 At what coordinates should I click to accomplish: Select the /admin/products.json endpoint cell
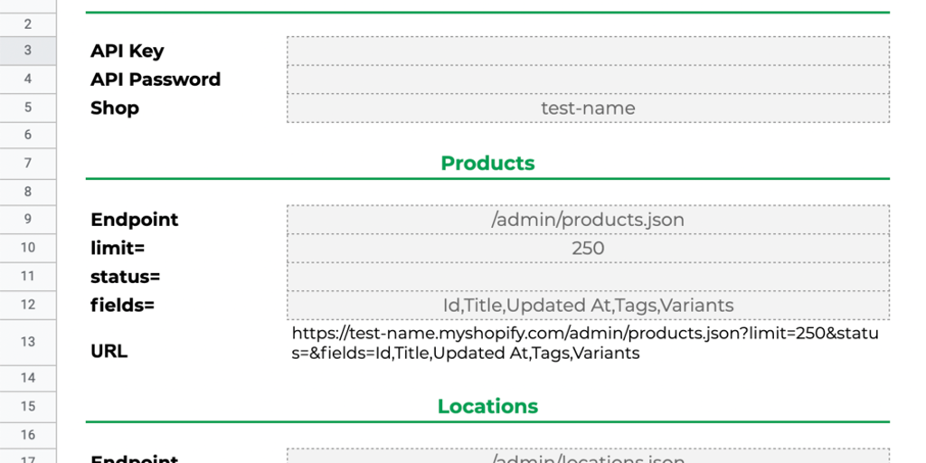pyautogui.click(x=588, y=220)
